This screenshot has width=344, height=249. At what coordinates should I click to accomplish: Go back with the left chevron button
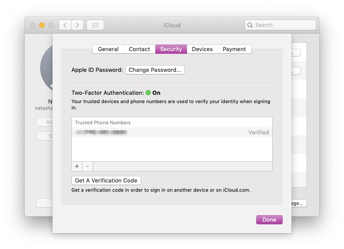click(65, 25)
